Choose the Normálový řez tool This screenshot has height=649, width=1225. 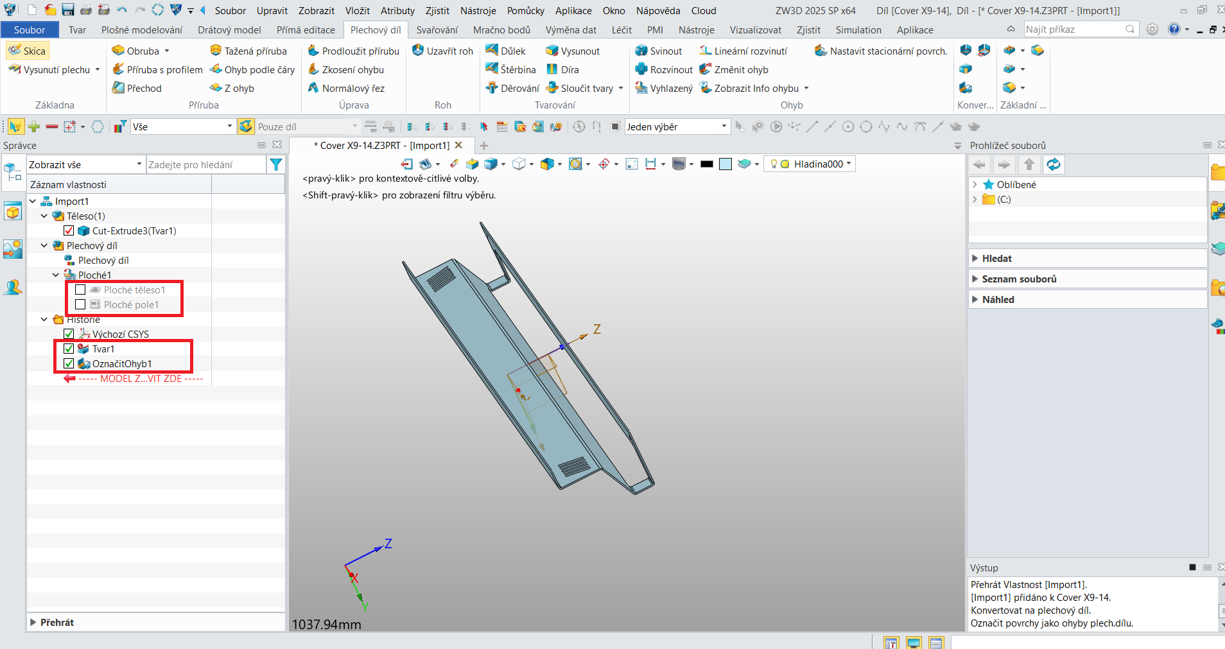[x=346, y=88]
